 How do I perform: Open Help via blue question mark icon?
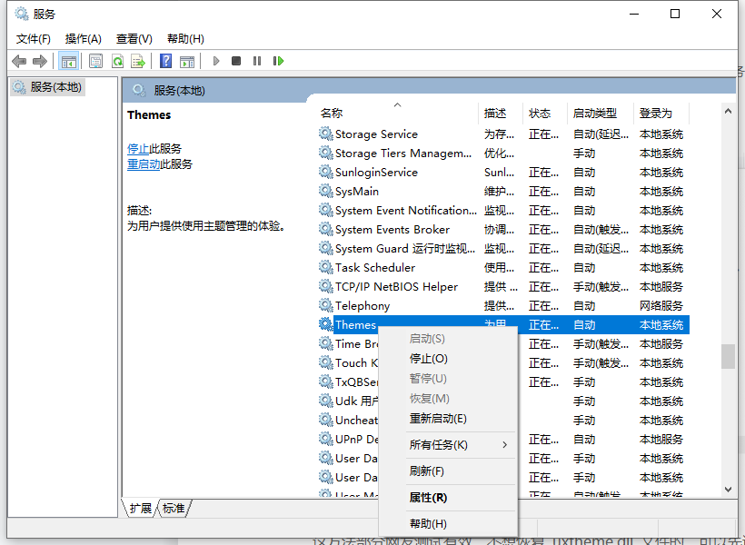coord(165,61)
